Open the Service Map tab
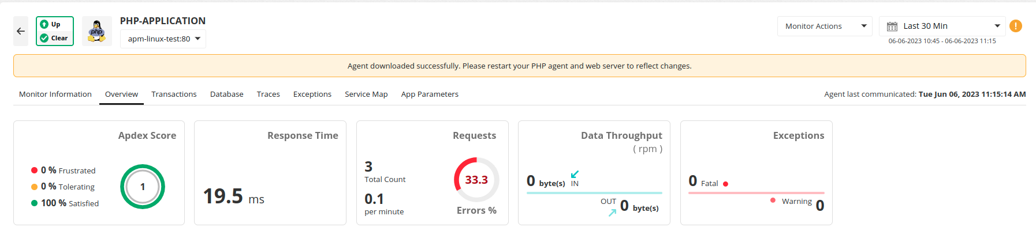 (366, 94)
